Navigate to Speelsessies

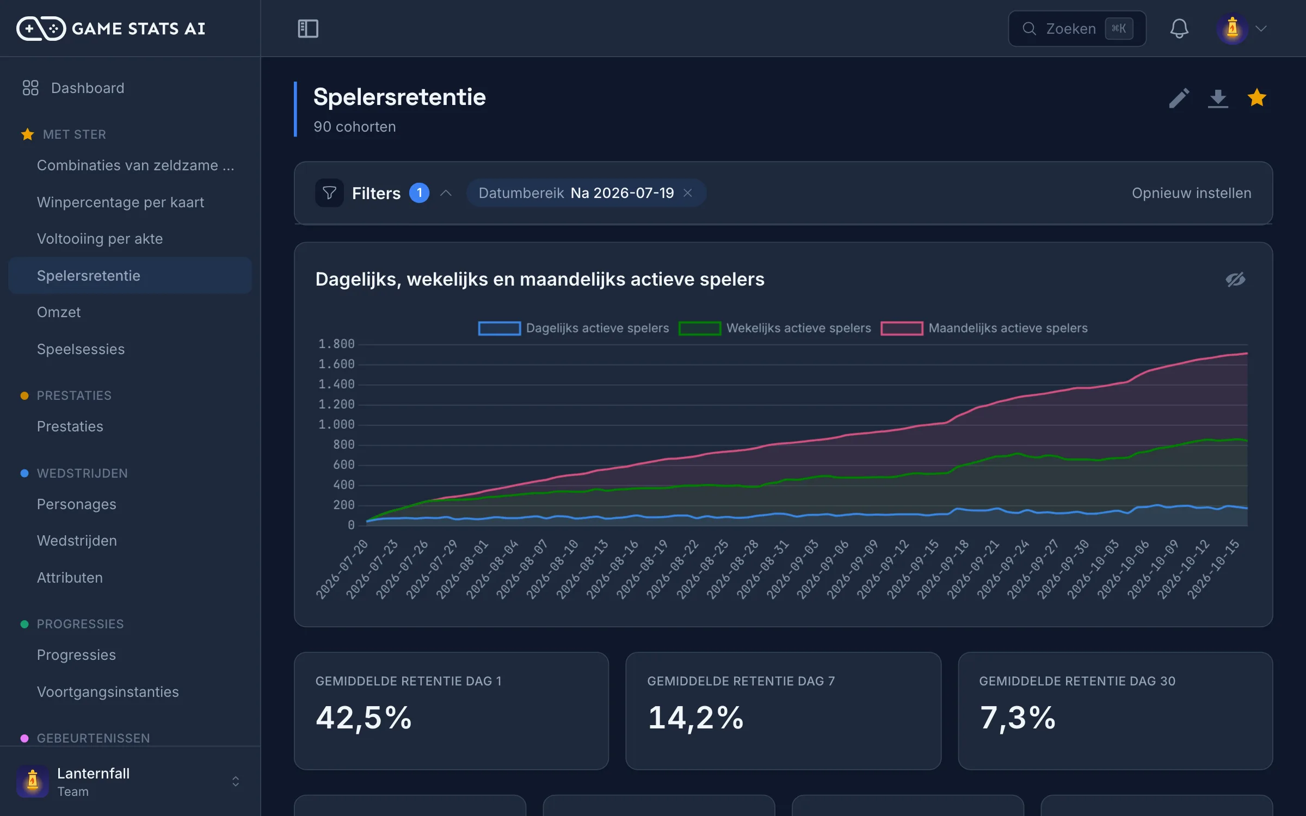point(130,349)
